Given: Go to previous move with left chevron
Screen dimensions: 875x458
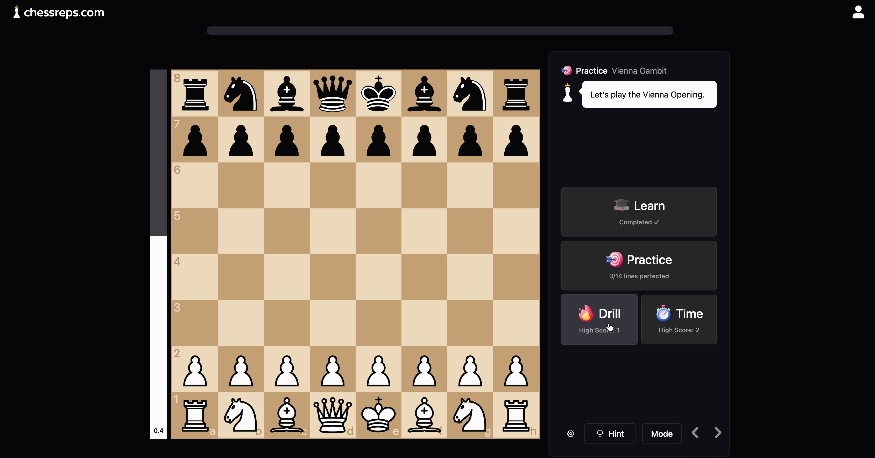Looking at the screenshot, I should (x=695, y=433).
